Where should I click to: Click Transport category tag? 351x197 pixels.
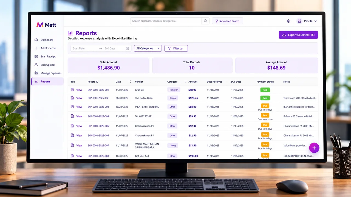coord(174,90)
